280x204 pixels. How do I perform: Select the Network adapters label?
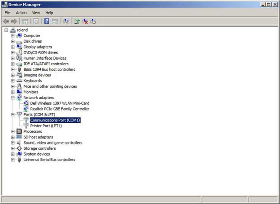tap(39, 98)
